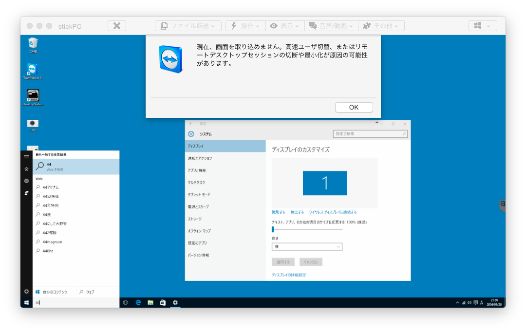Screen dimensions: 526x332
Task: Click the 検出する link
Action: [297, 212]
